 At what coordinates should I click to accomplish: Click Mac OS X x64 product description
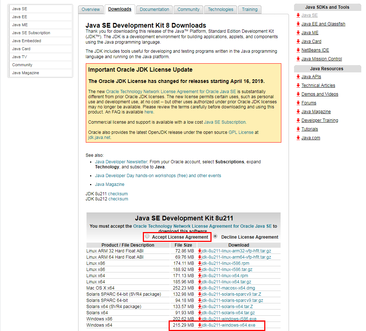(100, 288)
